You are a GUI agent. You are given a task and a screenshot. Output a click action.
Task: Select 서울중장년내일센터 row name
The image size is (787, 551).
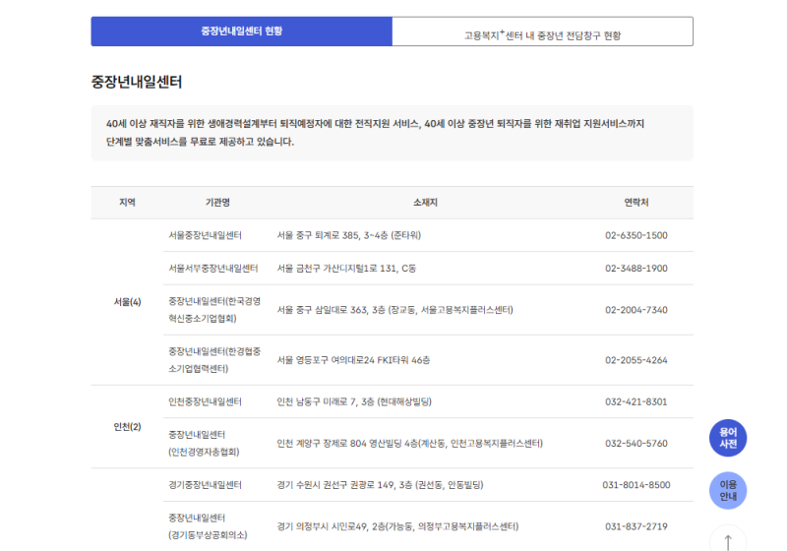point(205,235)
